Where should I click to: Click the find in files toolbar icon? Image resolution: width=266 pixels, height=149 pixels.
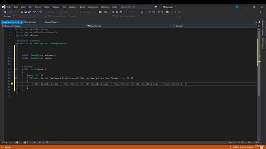click(x=101, y=12)
